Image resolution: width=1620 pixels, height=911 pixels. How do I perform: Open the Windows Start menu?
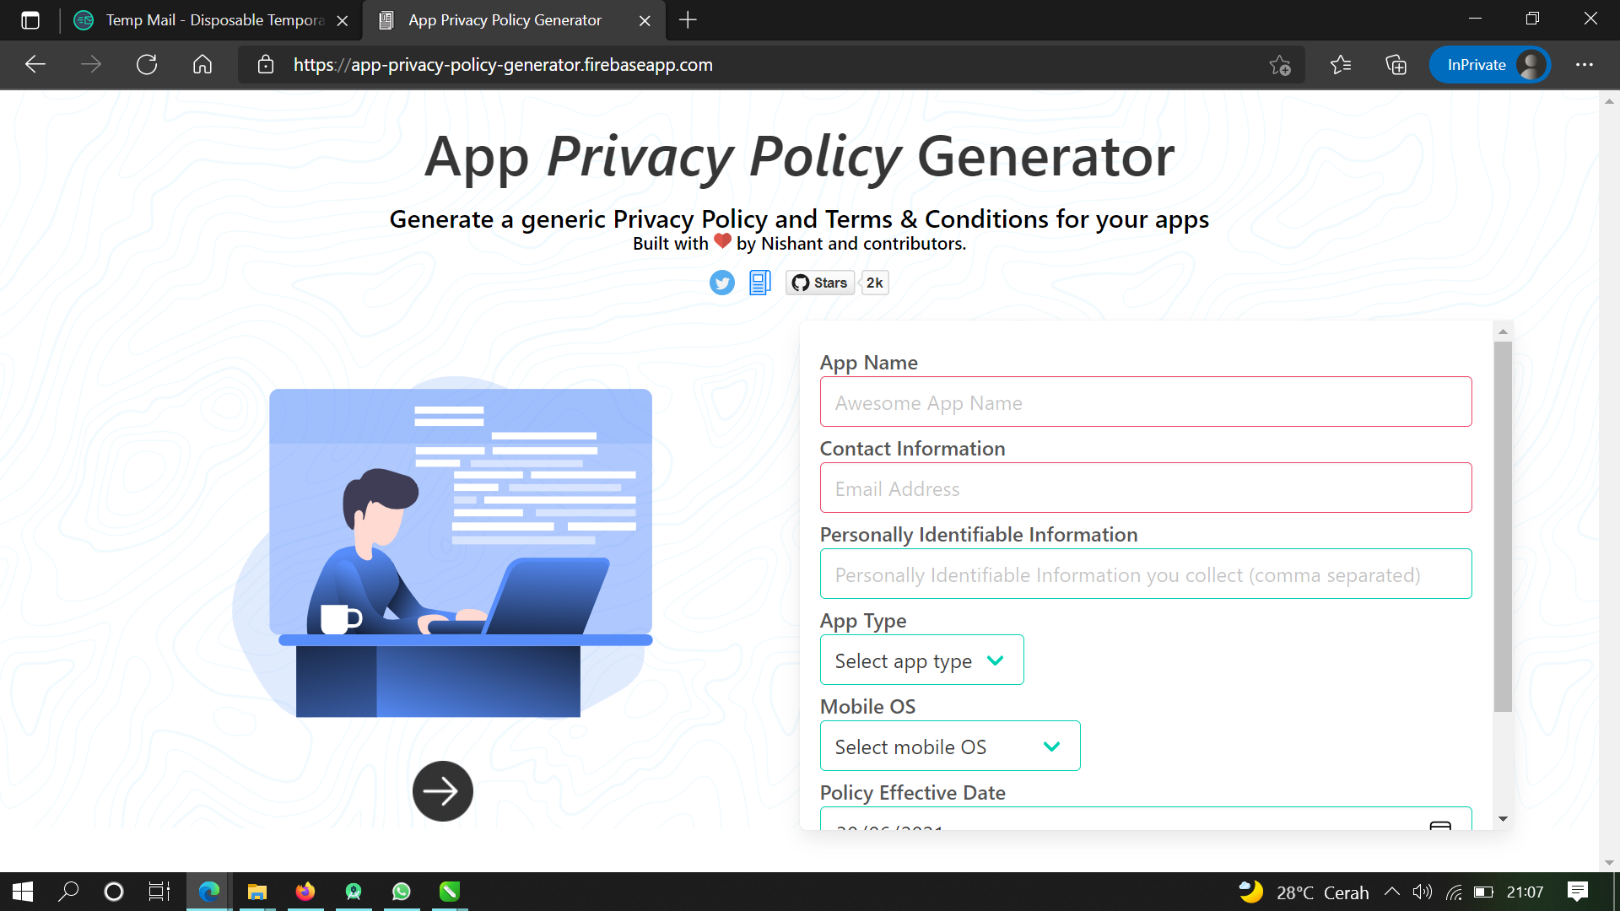coord(23,892)
